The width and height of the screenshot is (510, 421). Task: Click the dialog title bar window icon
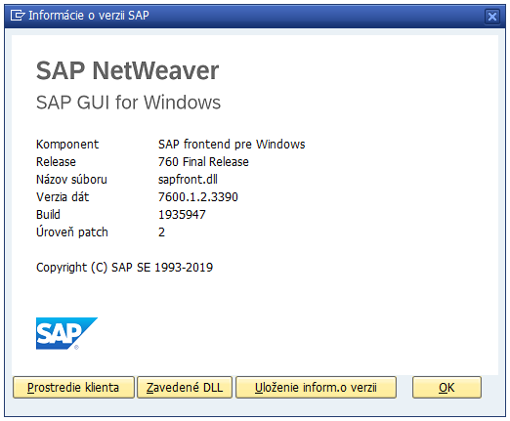[18, 16]
